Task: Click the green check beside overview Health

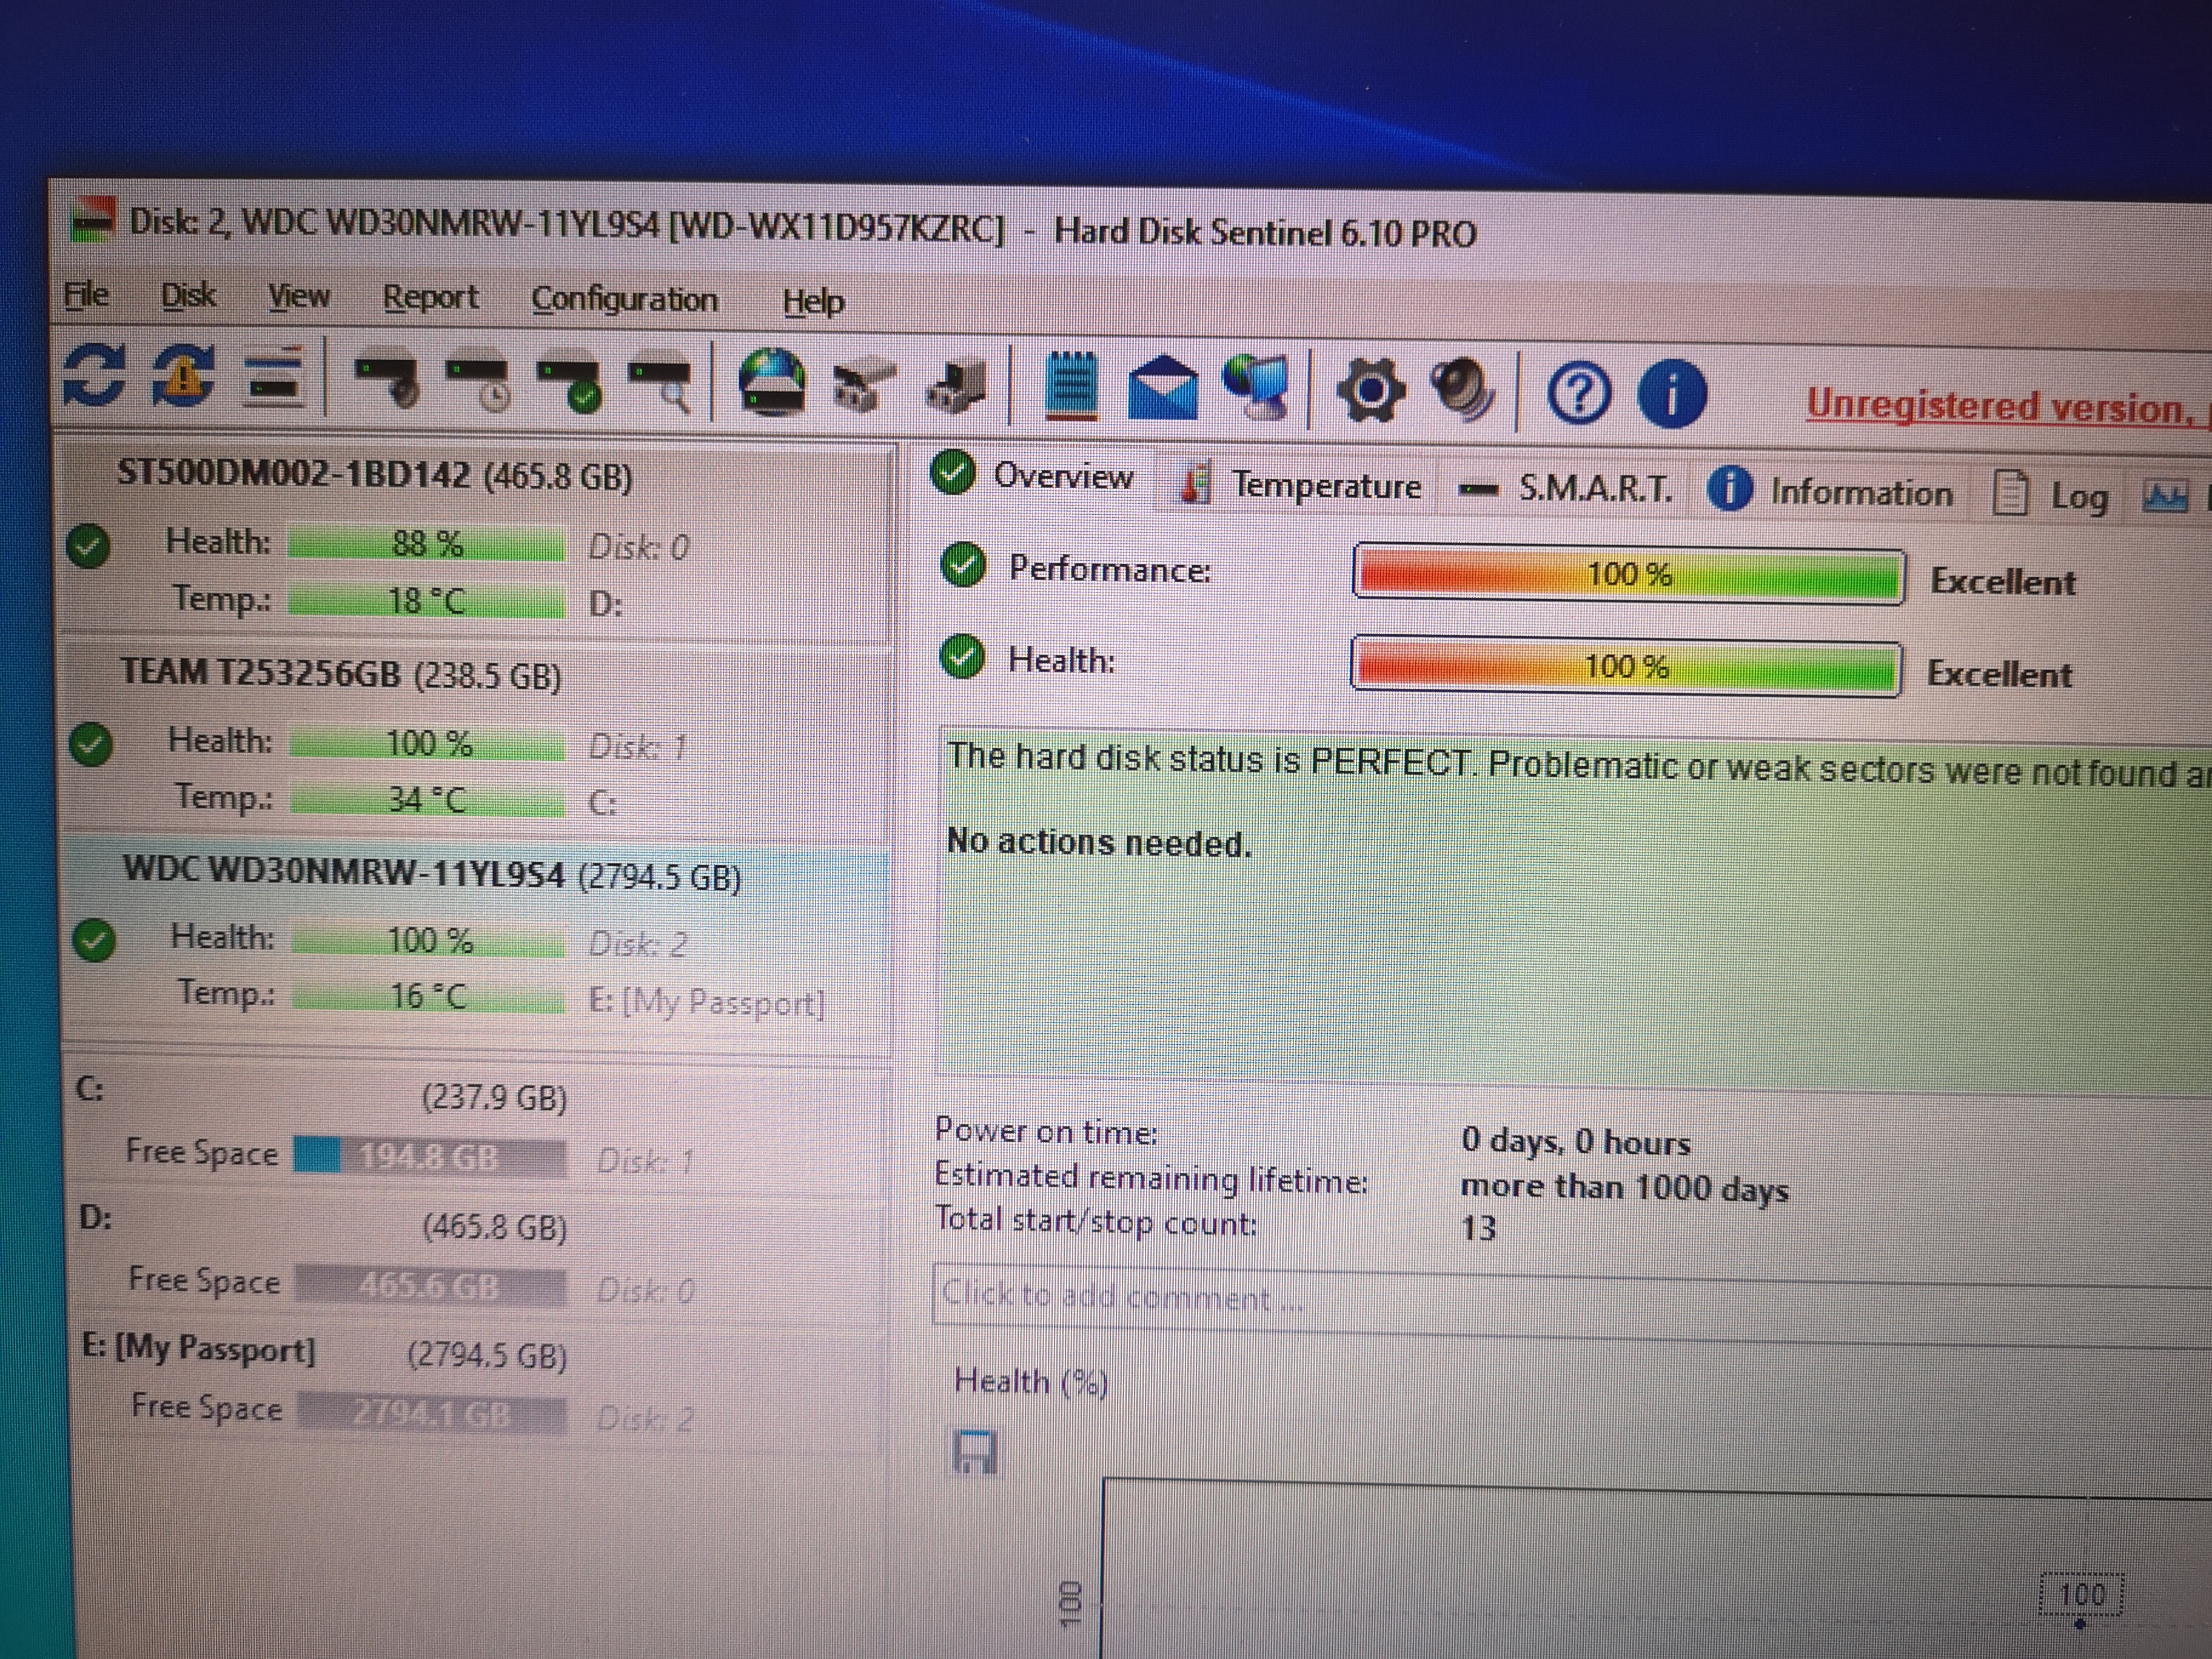Action: coord(963,657)
